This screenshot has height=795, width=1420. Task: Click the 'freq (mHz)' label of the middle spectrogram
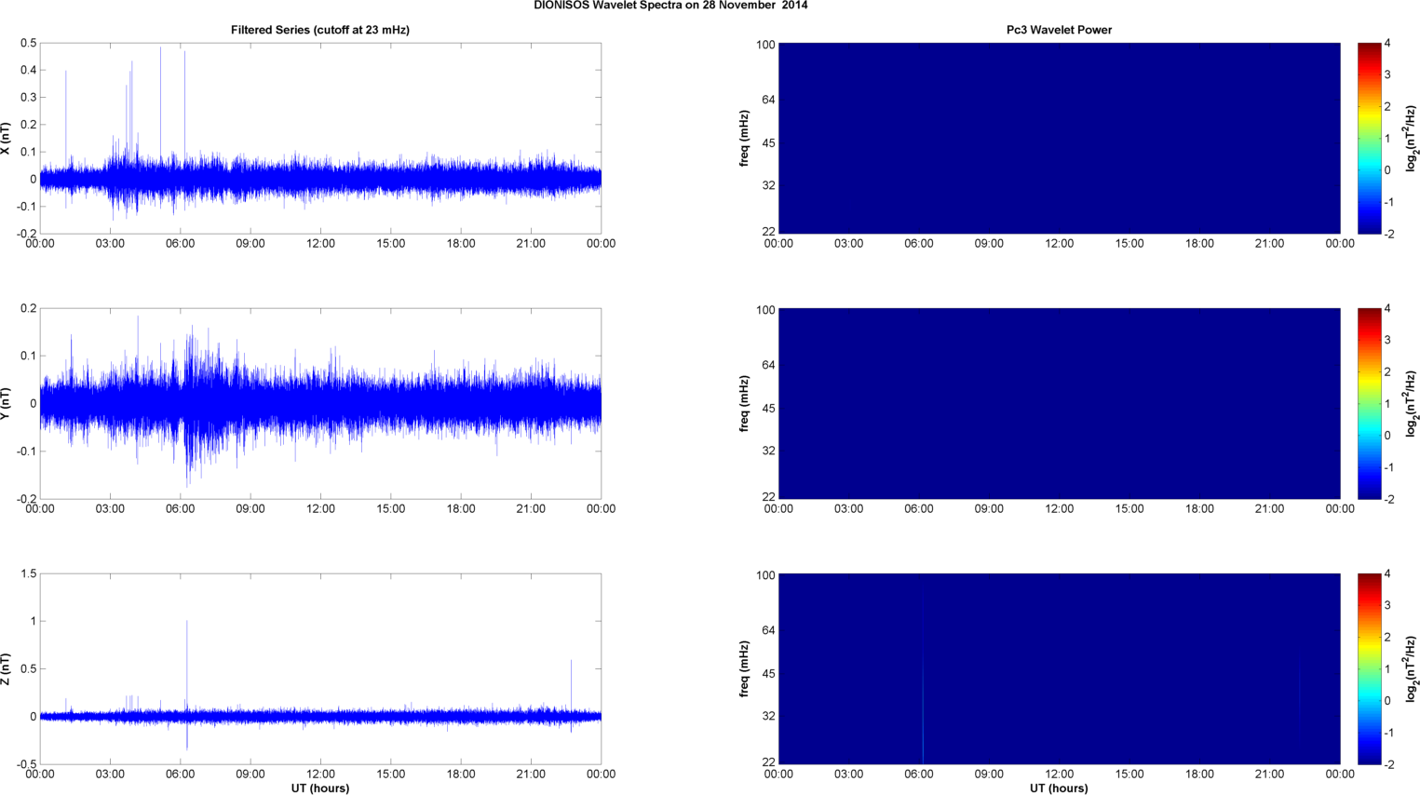[x=745, y=404]
